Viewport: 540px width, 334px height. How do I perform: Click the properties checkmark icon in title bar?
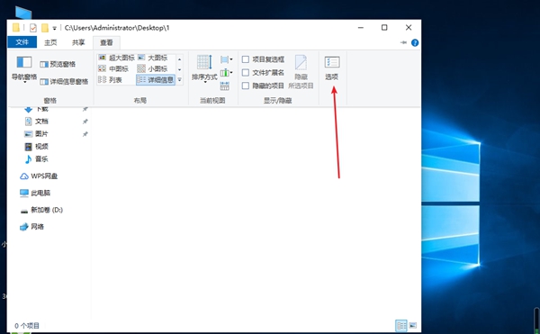(x=33, y=28)
